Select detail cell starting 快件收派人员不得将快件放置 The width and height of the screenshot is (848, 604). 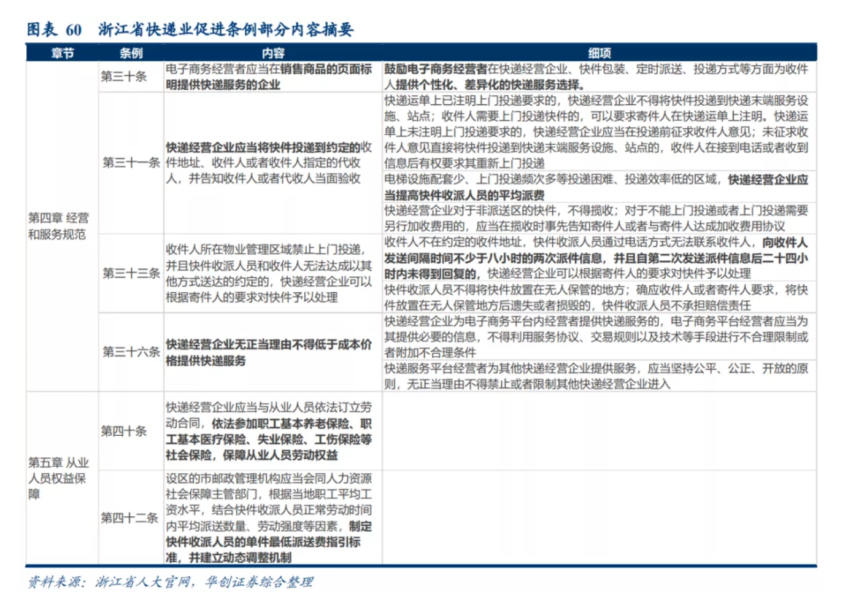coord(599,297)
